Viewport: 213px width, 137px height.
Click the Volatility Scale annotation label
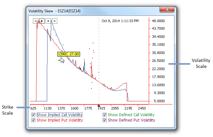tap(199, 63)
